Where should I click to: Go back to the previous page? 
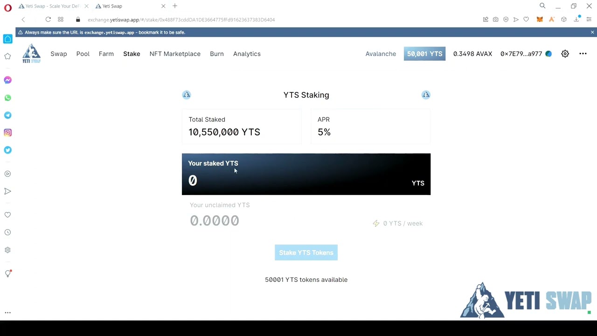(23, 20)
